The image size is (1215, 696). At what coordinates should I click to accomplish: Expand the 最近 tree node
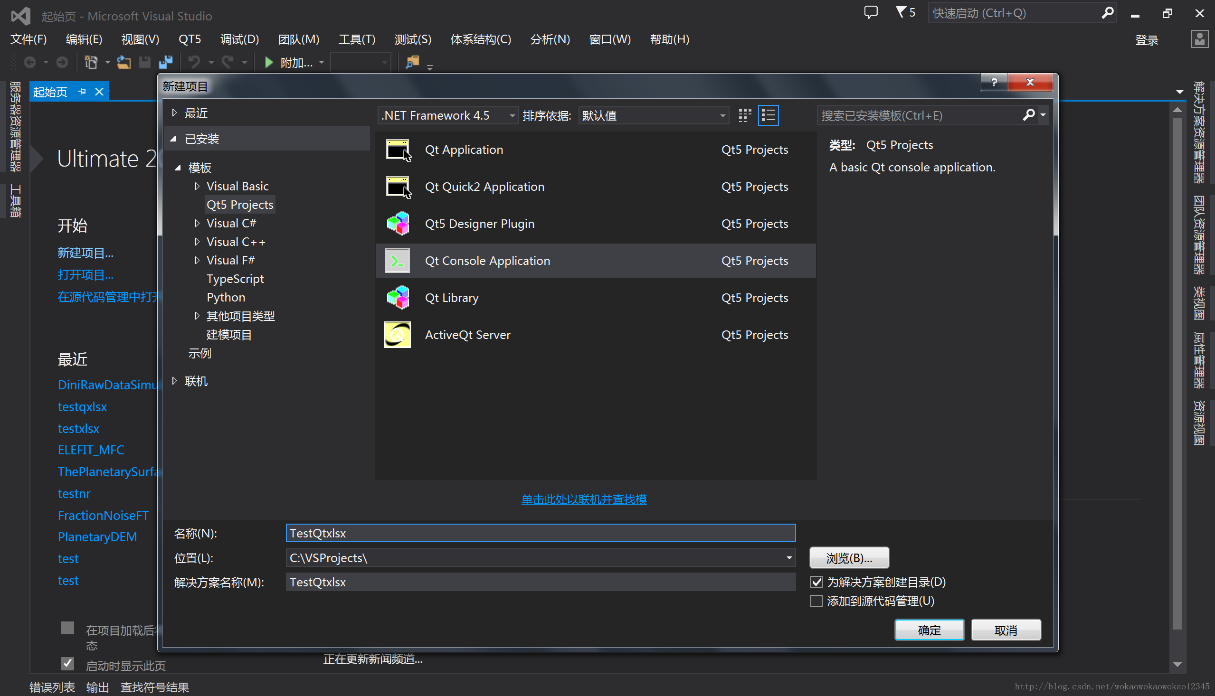[x=174, y=113]
